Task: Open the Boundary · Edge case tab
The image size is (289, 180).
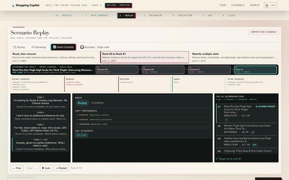Action: pyautogui.click(x=95, y=47)
